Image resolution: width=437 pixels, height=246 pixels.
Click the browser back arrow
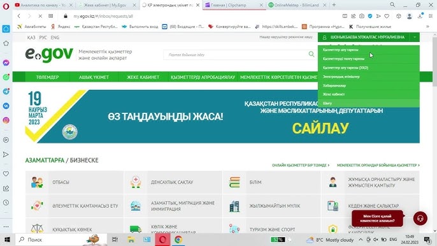tap(18, 16)
